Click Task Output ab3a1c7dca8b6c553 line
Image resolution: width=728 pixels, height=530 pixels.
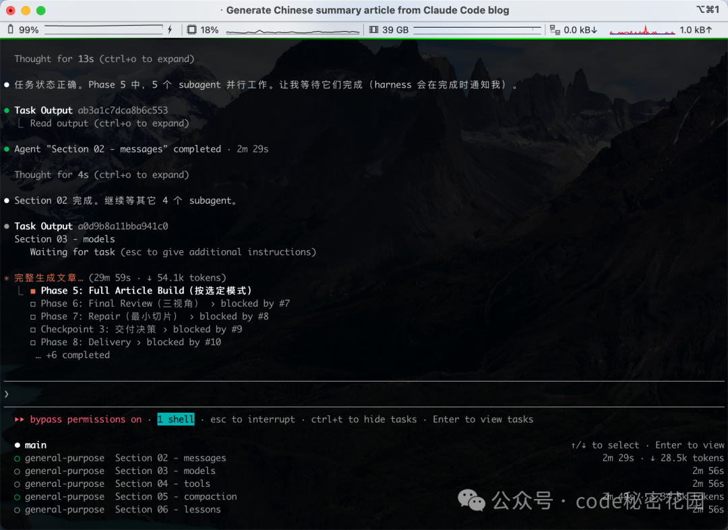tap(91, 110)
